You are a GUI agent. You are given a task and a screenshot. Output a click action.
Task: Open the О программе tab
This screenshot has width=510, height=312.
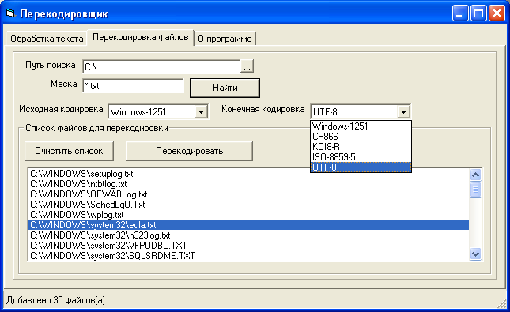point(225,39)
